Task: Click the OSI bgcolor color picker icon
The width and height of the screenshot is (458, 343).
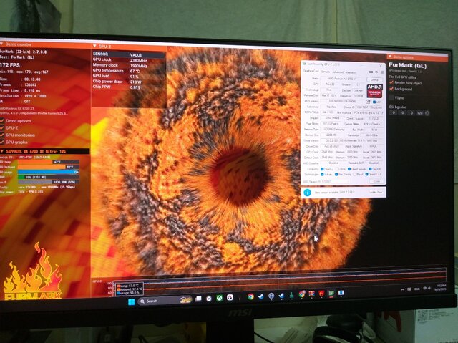Action: pyautogui.click(x=427, y=112)
